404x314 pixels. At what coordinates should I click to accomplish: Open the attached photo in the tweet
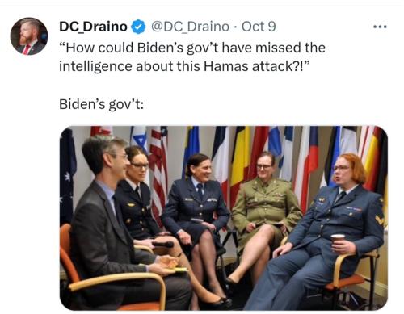[x=224, y=218]
